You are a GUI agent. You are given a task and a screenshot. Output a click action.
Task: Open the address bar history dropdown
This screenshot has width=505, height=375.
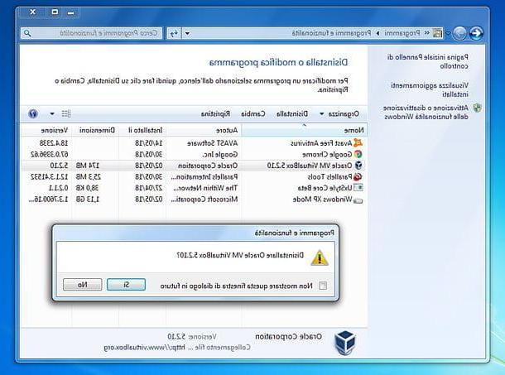(x=187, y=33)
